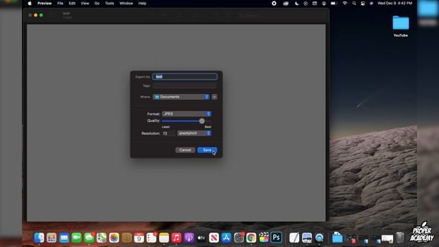
Task: Open Photoshop from the Dock
Action: pyautogui.click(x=276, y=238)
